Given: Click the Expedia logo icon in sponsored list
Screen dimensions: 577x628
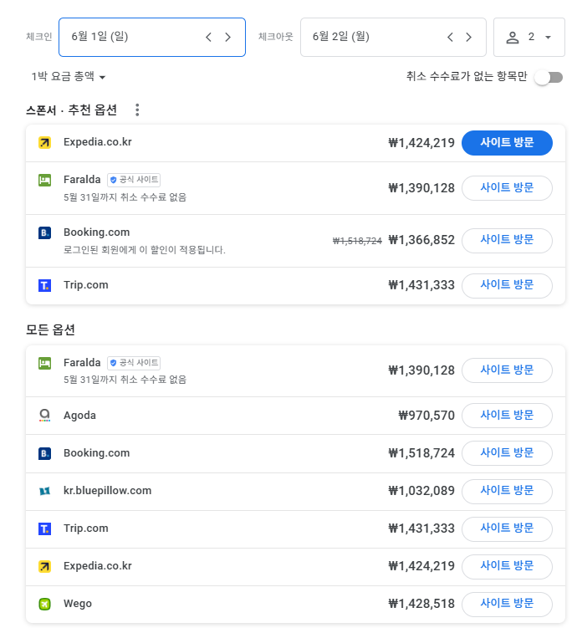Looking at the screenshot, I should (44, 142).
